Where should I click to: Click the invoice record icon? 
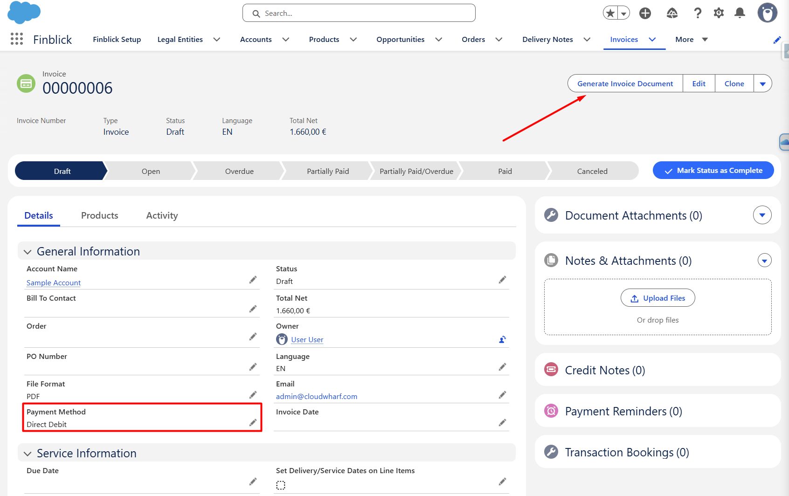pyautogui.click(x=26, y=83)
